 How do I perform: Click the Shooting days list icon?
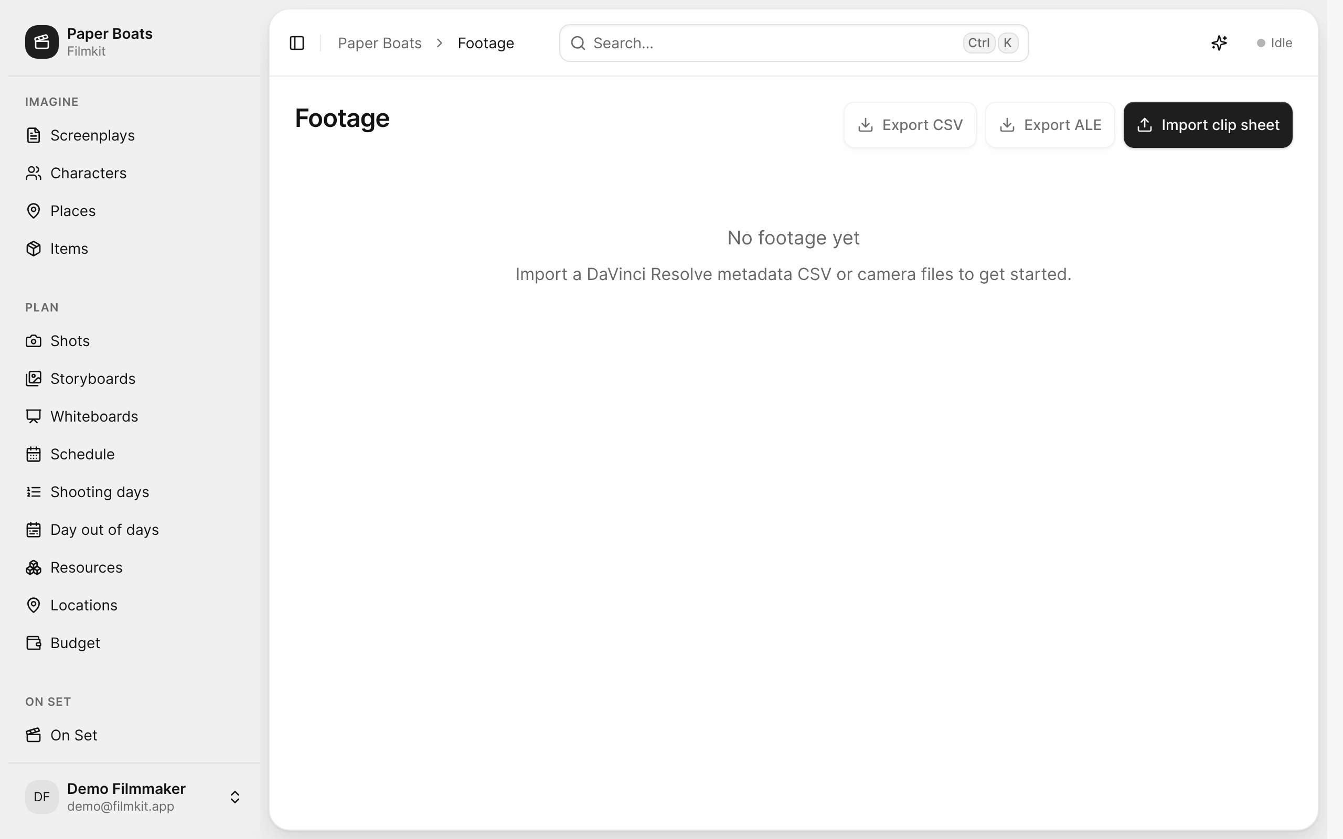tap(33, 492)
